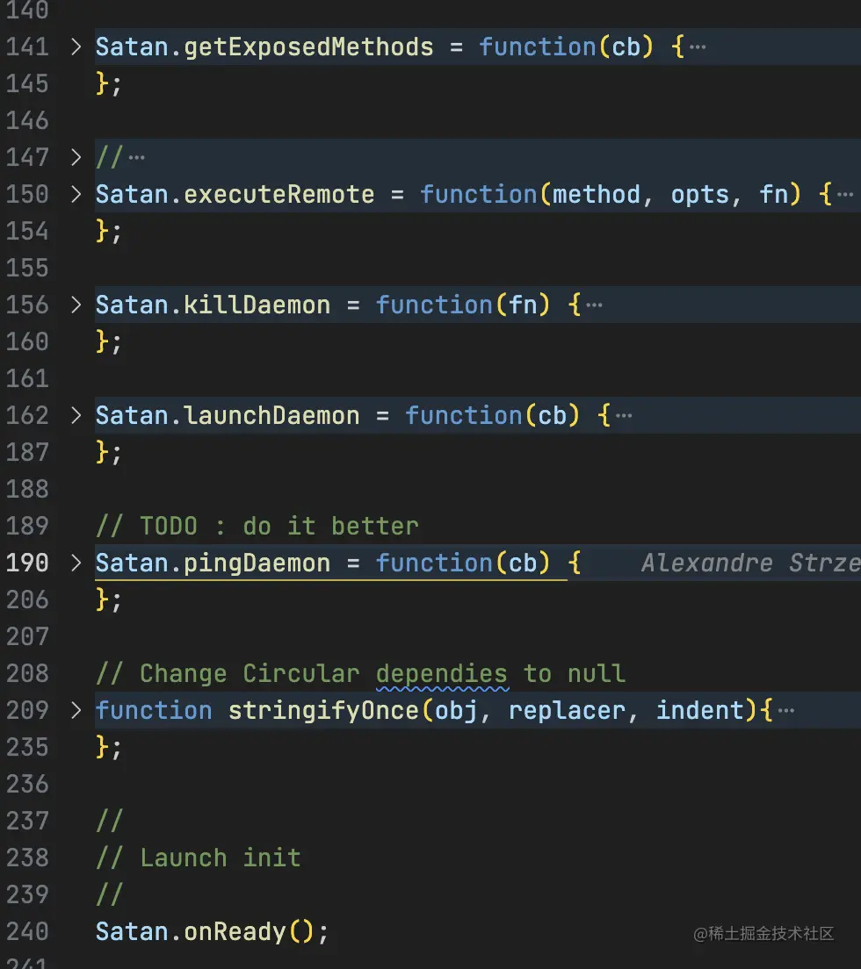Expand the folded Satan.getExposedMethods function
Viewport: 861px width, 969px height.
pos(76,47)
